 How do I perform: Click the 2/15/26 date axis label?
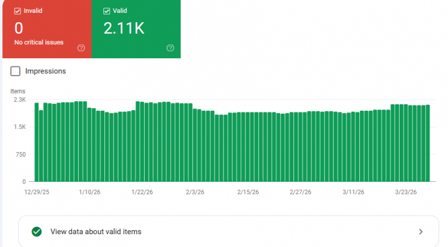pos(248,192)
